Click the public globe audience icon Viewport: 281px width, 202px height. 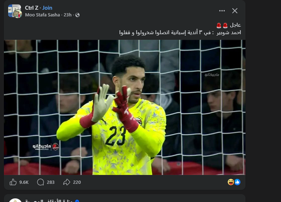[78, 15]
